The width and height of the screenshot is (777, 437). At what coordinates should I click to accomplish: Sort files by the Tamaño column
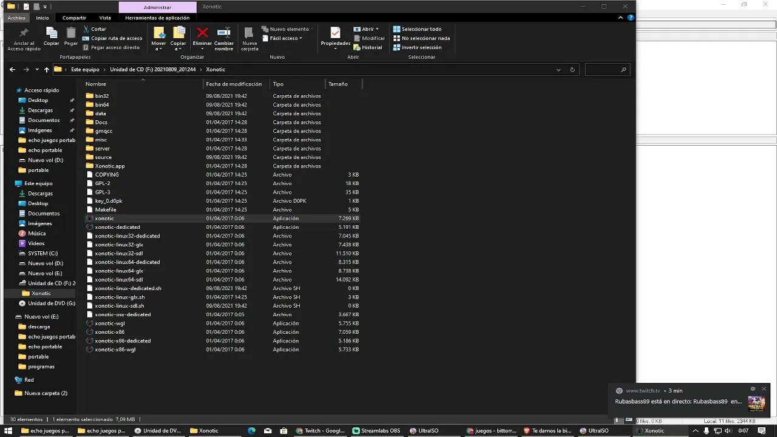[x=338, y=84]
